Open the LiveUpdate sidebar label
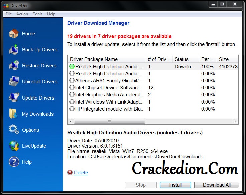The image size is (246, 195). (34, 146)
